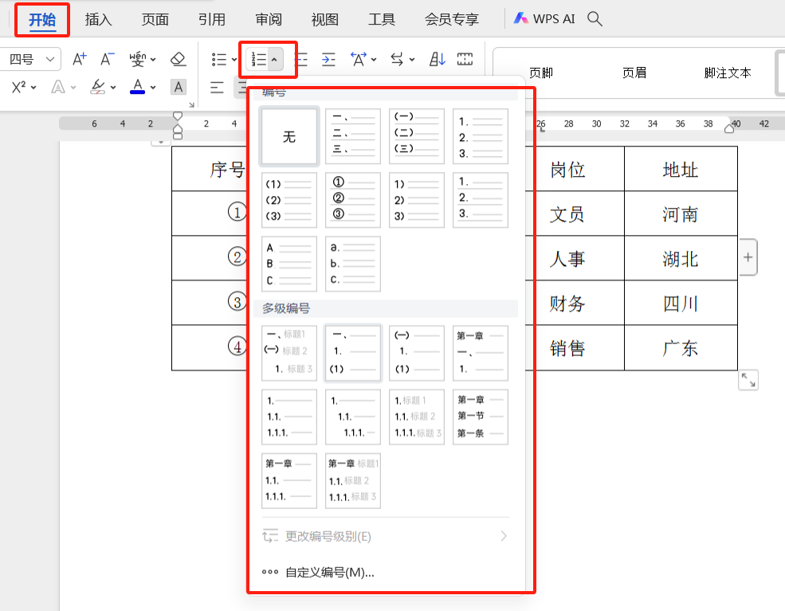Click the numbered list icon
Viewport: 785px width, 611px height.
pyautogui.click(x=259, y=60)
